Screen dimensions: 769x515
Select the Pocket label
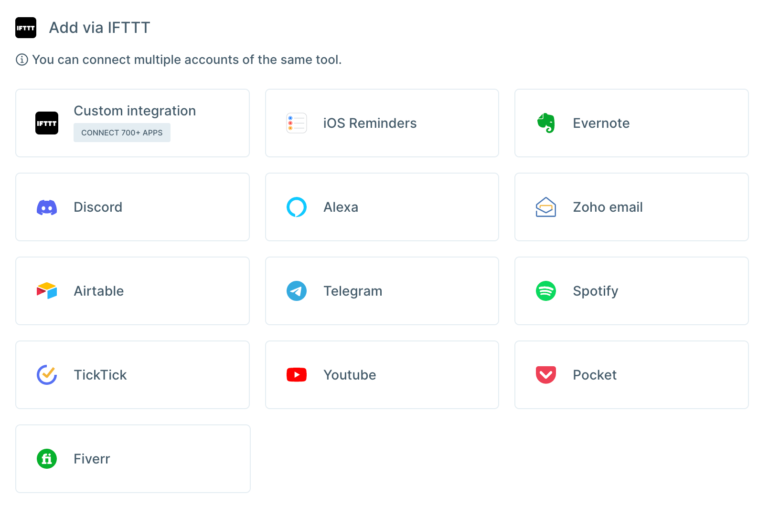[595, 375]
